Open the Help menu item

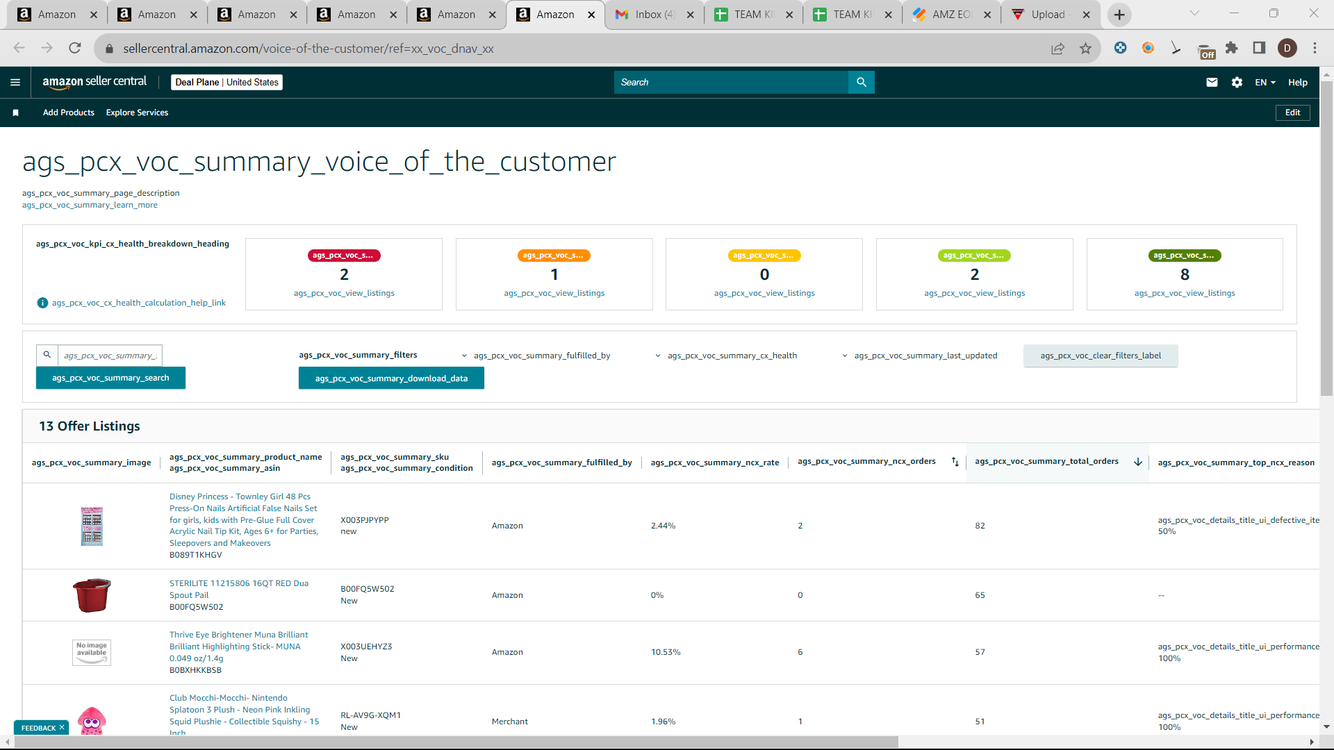1297,83
